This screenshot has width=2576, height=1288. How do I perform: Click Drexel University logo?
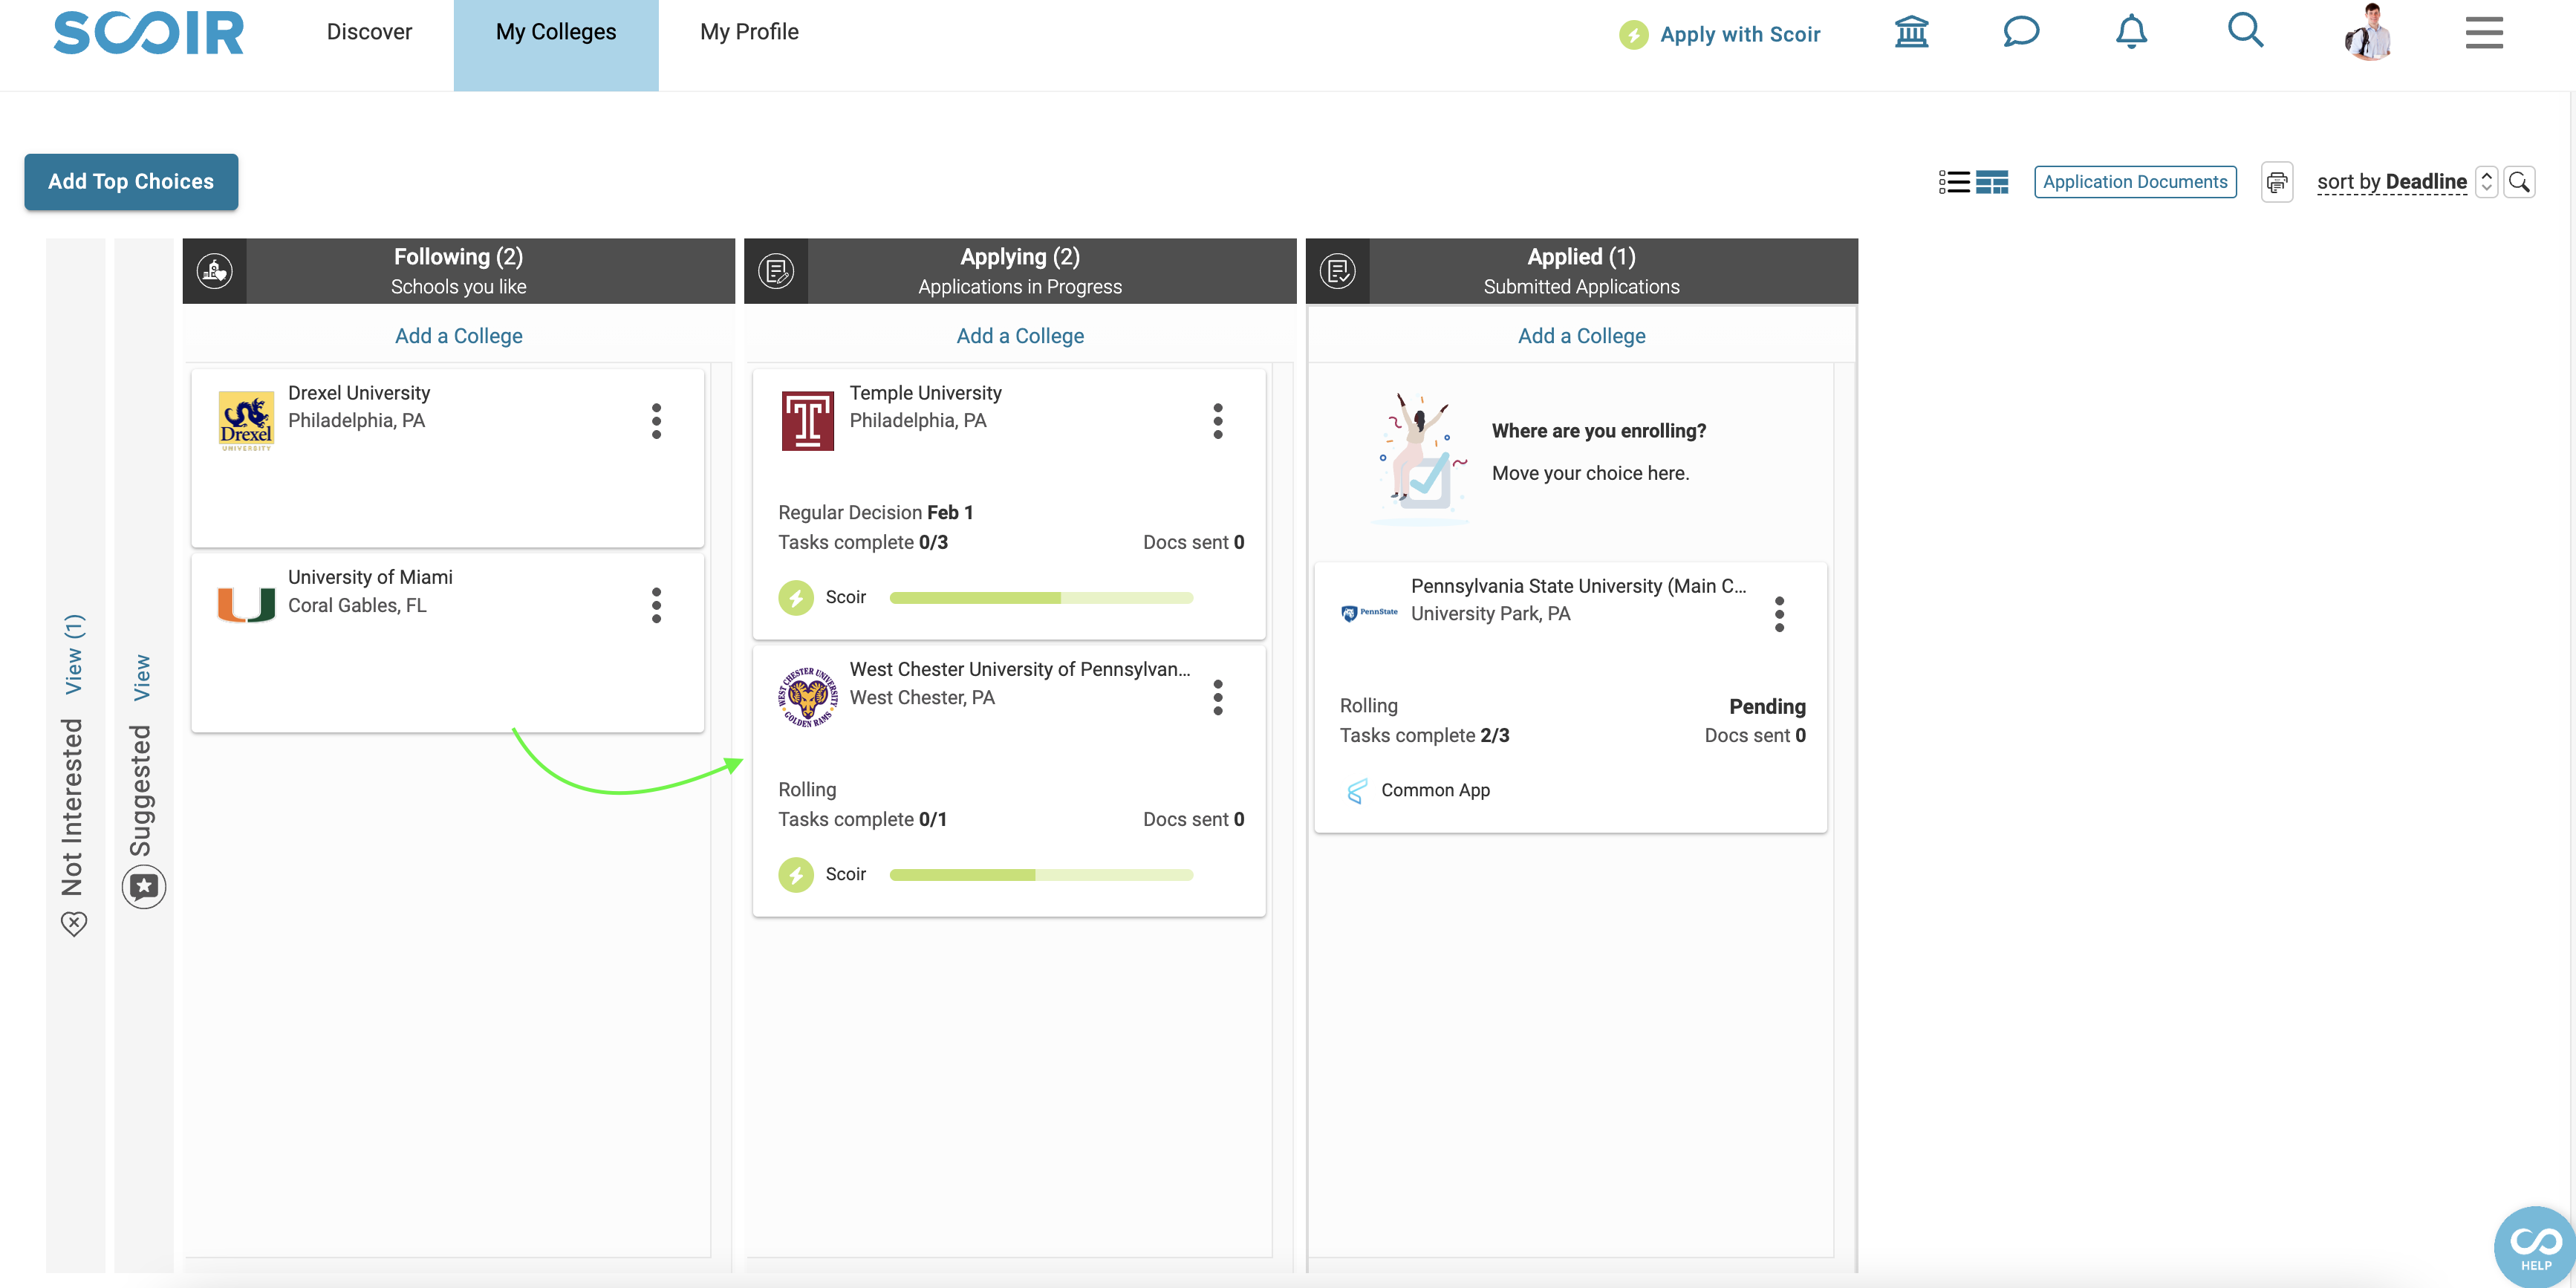[246, 421]
